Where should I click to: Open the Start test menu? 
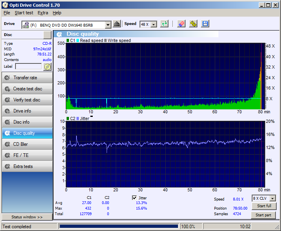click(24, 13)
